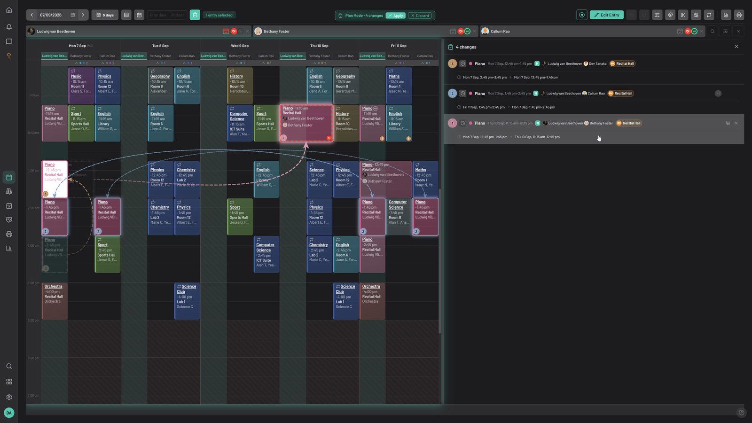Open date picker calendar icon in date field

[x=73, y=15]
